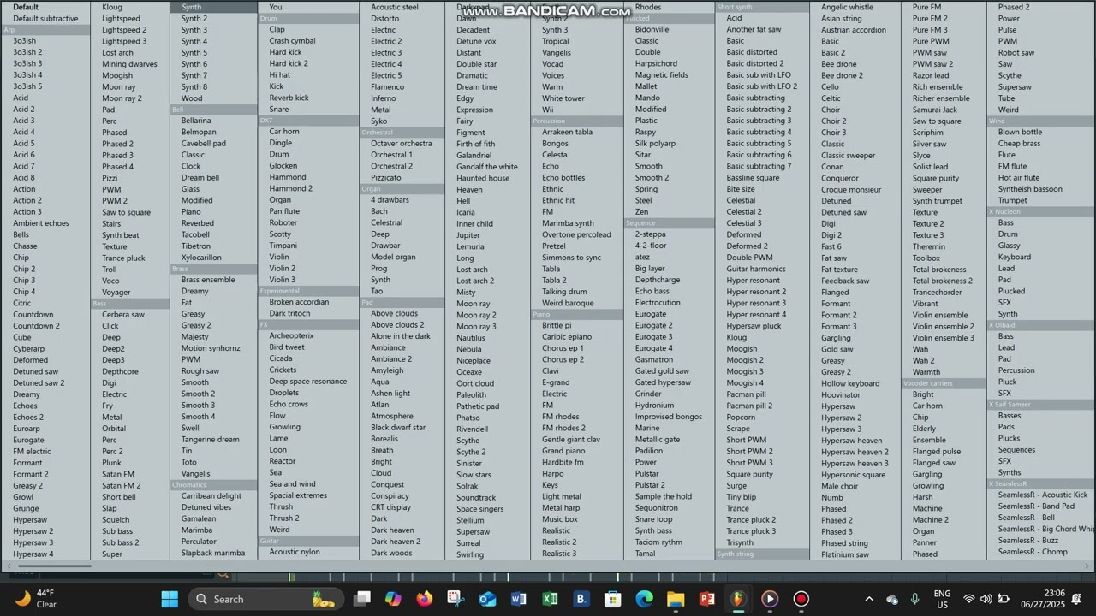1096x616 pixels.
Task: Choose the Cerbera saw bass preset
Action: click(123, 314)
